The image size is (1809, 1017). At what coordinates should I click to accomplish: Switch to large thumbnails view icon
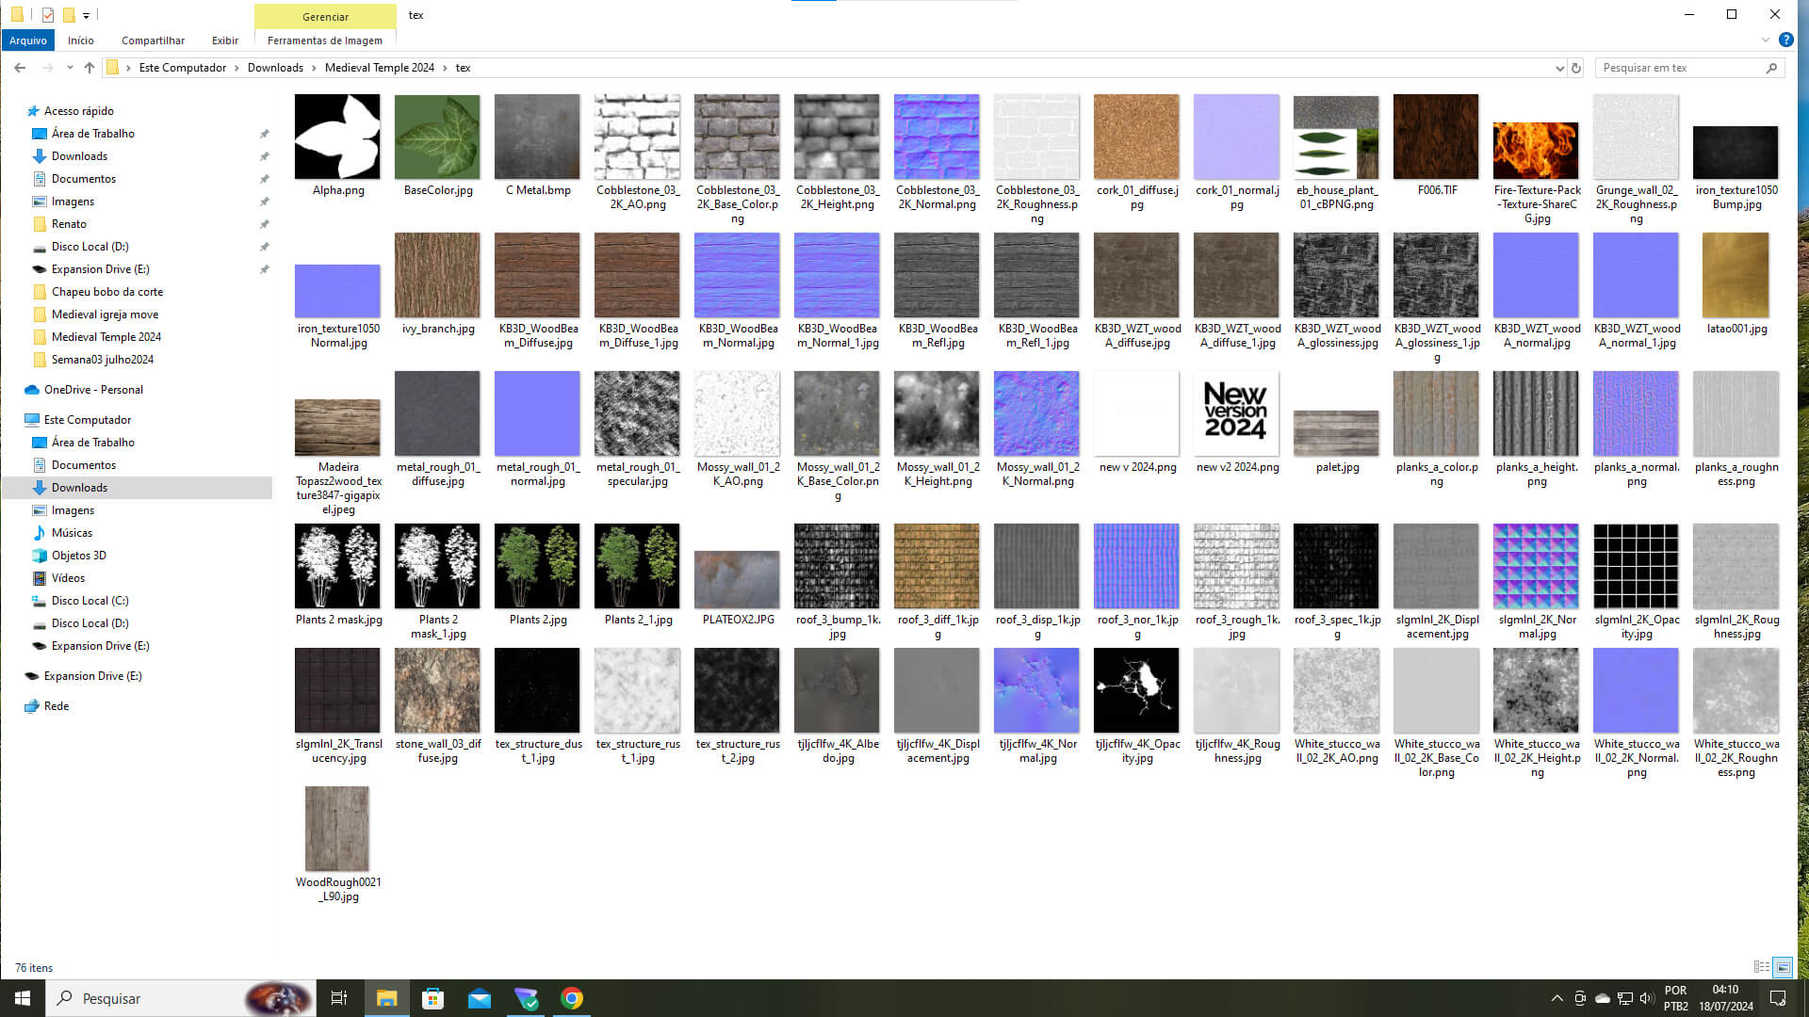(x=1783, y=967)
